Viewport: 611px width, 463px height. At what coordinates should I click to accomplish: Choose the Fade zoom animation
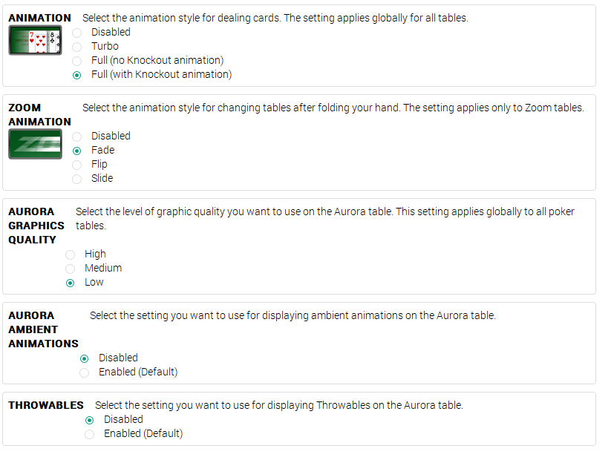pos(76,151)
